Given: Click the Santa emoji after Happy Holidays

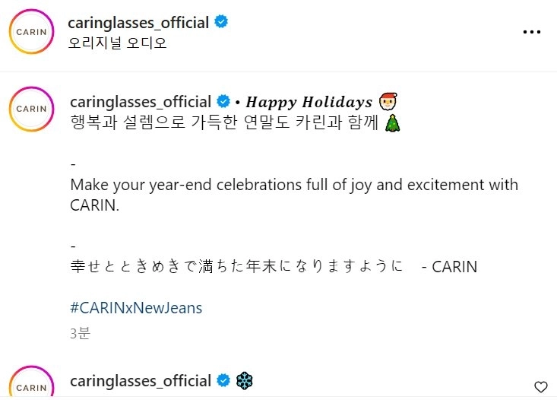Looking at the screenshot, I should pos(388,102).
